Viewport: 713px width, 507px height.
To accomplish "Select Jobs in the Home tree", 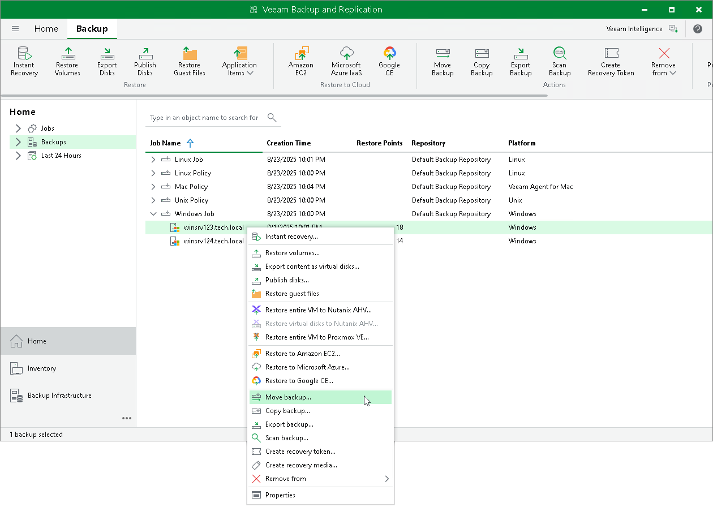I will [48, 128].
